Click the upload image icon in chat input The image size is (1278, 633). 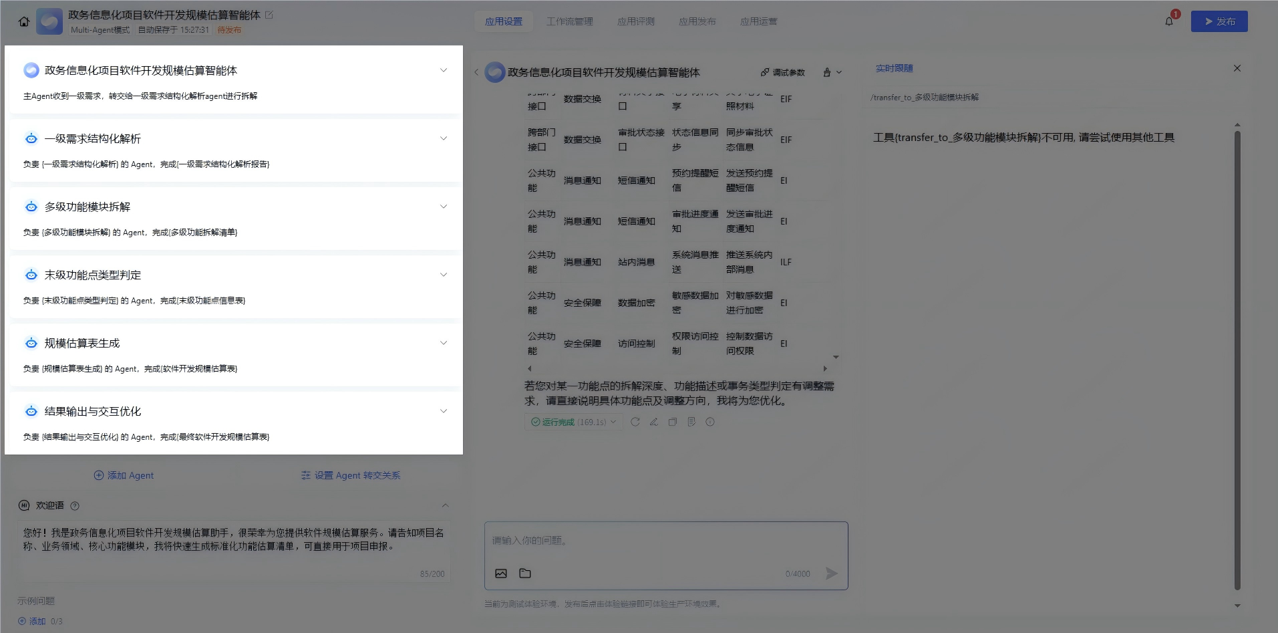coord(501,574)
